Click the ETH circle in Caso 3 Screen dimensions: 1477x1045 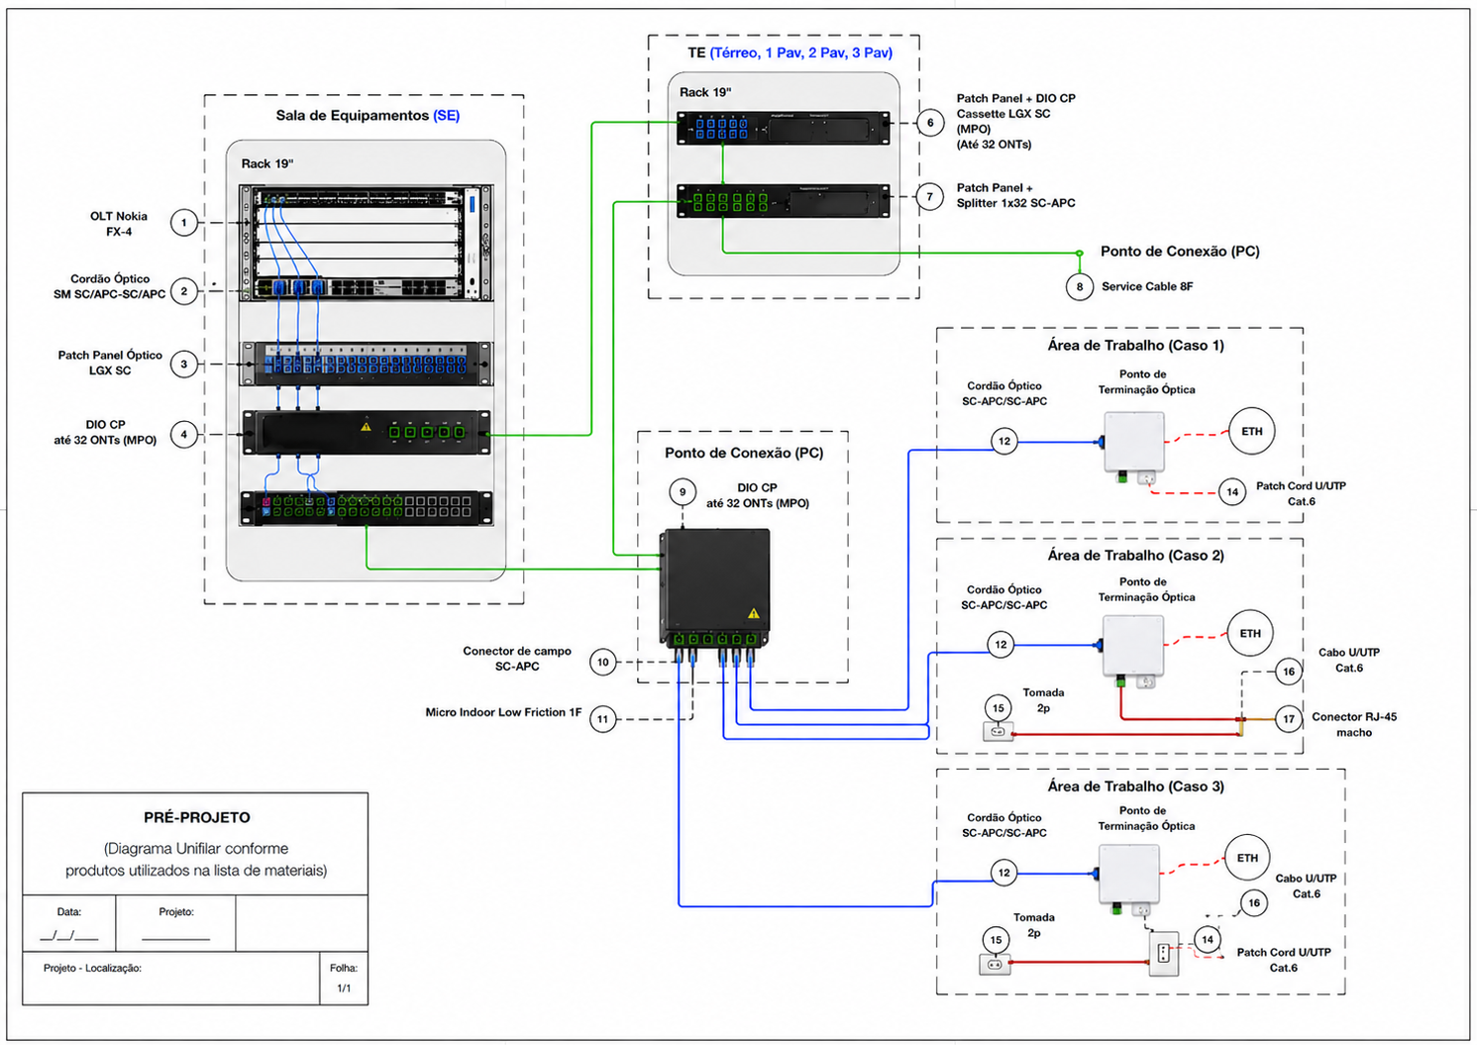1247,858
